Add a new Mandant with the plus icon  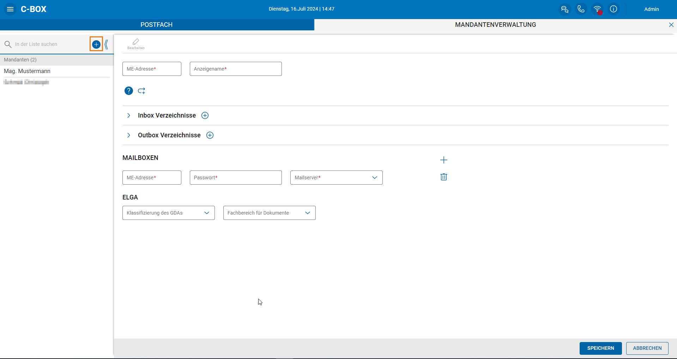click(x=96, y=44)
